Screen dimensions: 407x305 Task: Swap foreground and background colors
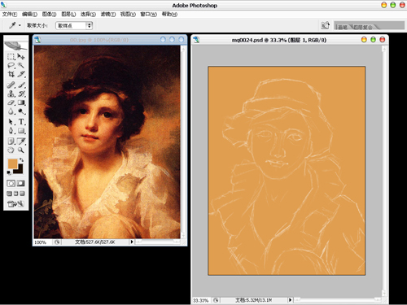(22, 160)
